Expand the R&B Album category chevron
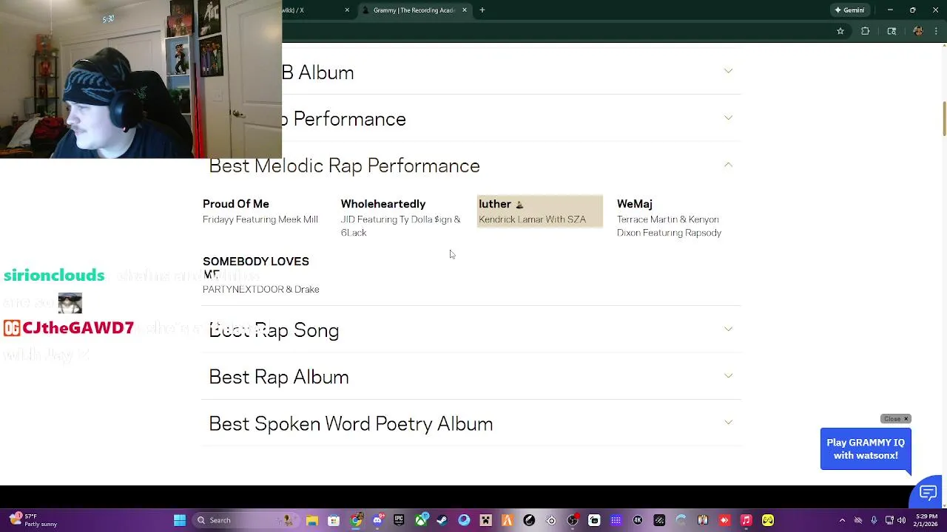Viewport: 947px width, 532px height. point(728,72)
